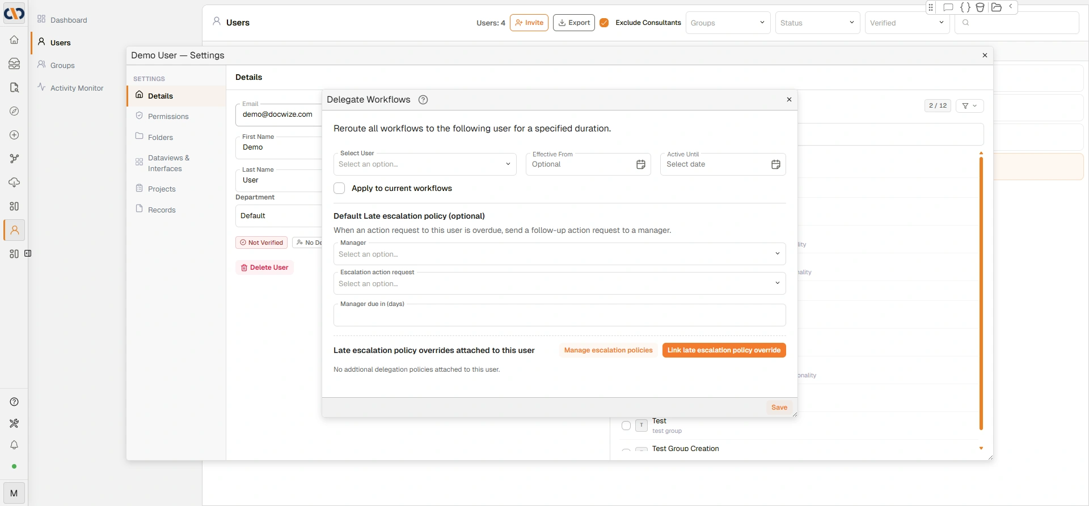Collapse floating toolbar with the left chevron
This screenshot has width=1089, height=506.
(1011, 7)
